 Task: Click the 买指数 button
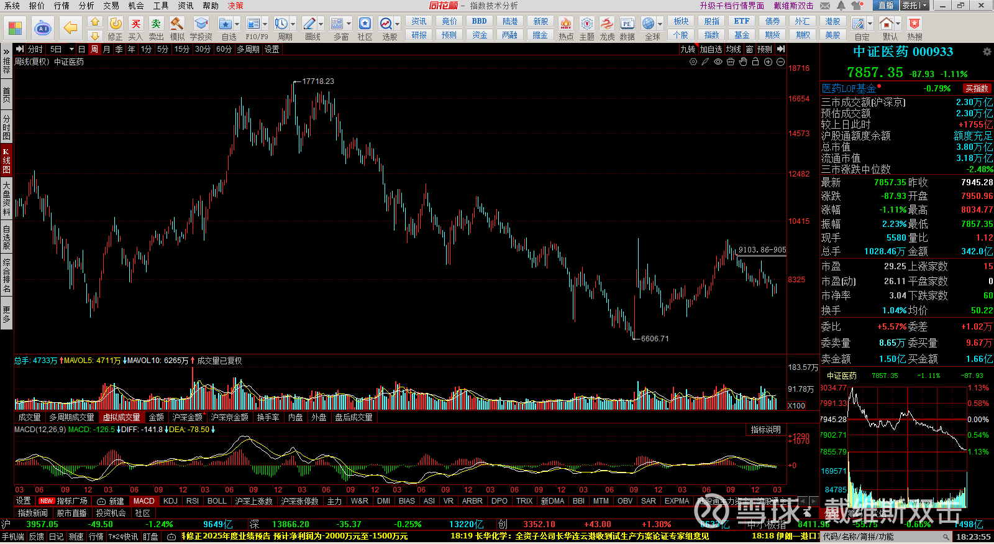click(977, 89)
